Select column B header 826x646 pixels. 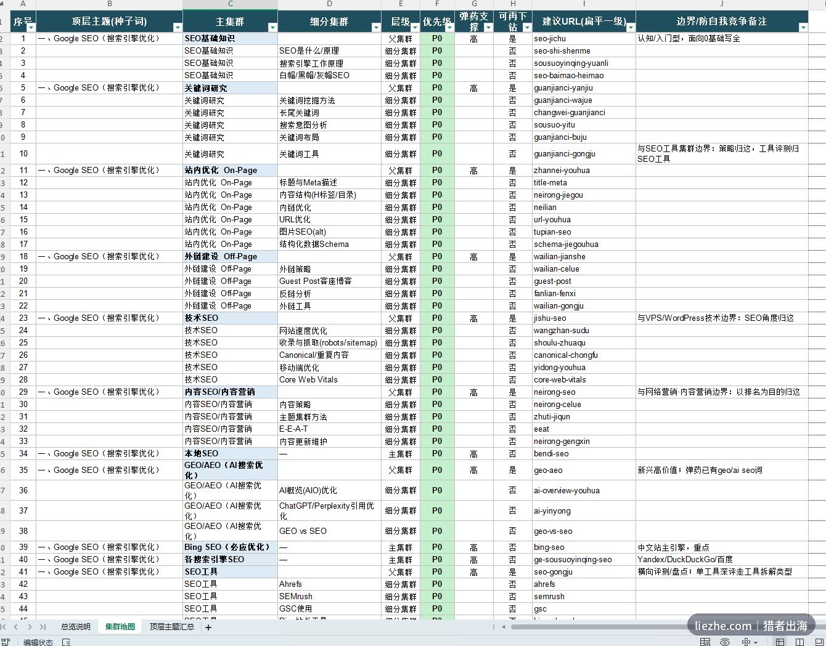[110, 4]
